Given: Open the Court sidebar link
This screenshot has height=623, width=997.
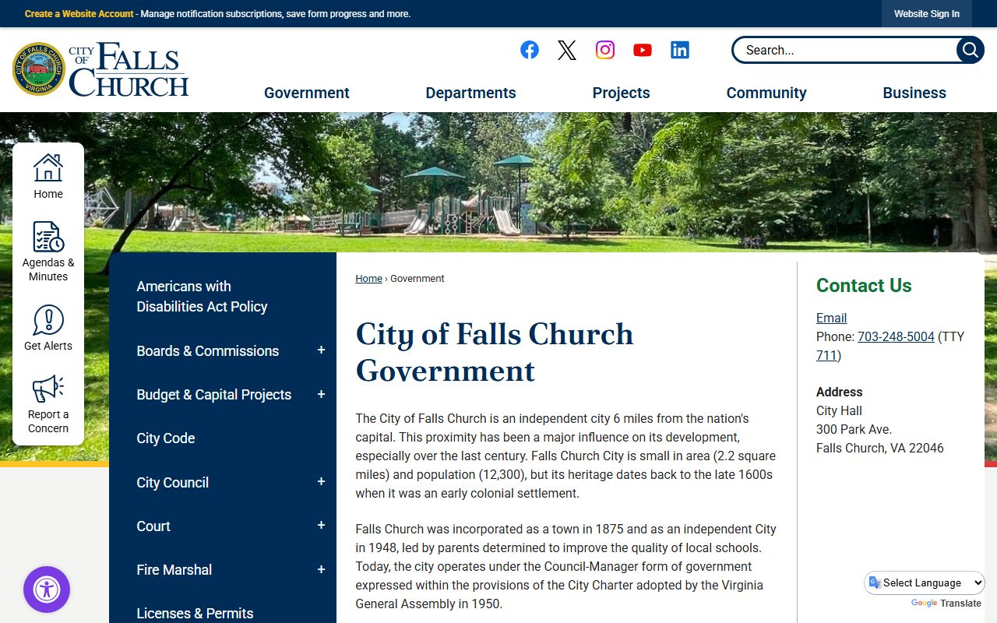Looking at the screenshot, I should point(153,526).
